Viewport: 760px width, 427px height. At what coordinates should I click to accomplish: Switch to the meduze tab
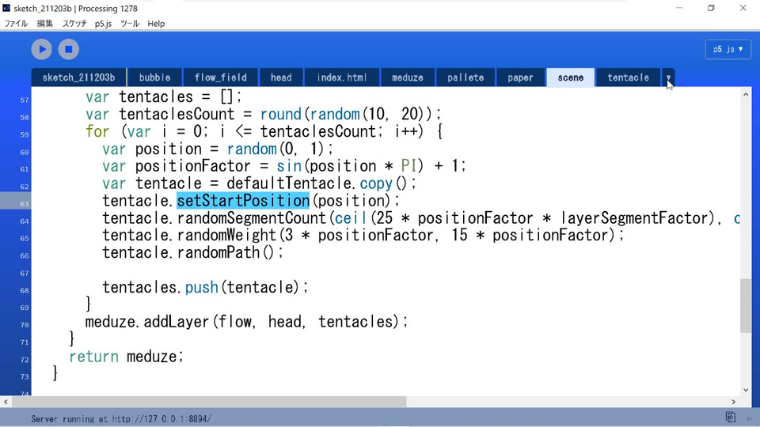click(407, 77)
